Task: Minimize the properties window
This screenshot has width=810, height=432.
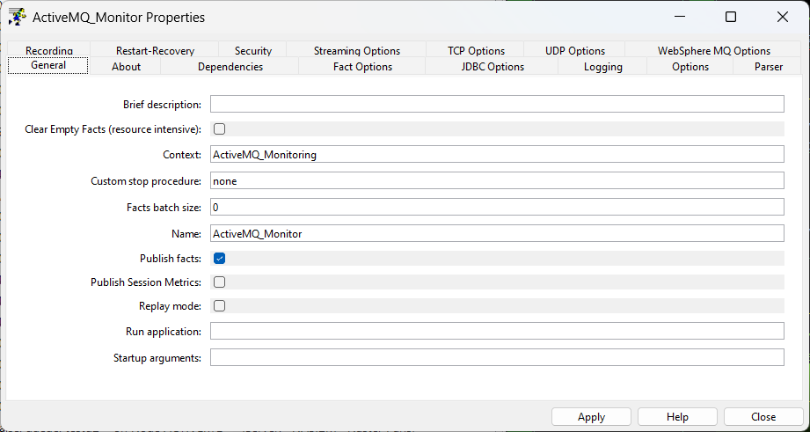Action: click(679, 17)
